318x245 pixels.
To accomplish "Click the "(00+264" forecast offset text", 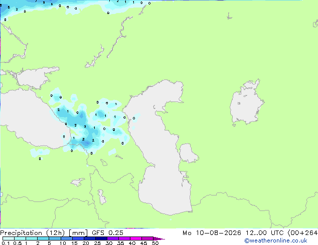I will 302,233.
